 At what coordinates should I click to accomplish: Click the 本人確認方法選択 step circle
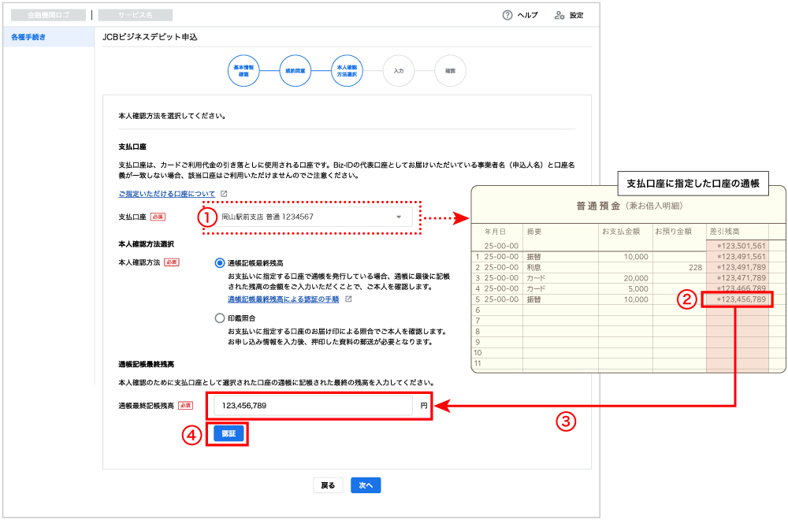(x=347, y=71)
